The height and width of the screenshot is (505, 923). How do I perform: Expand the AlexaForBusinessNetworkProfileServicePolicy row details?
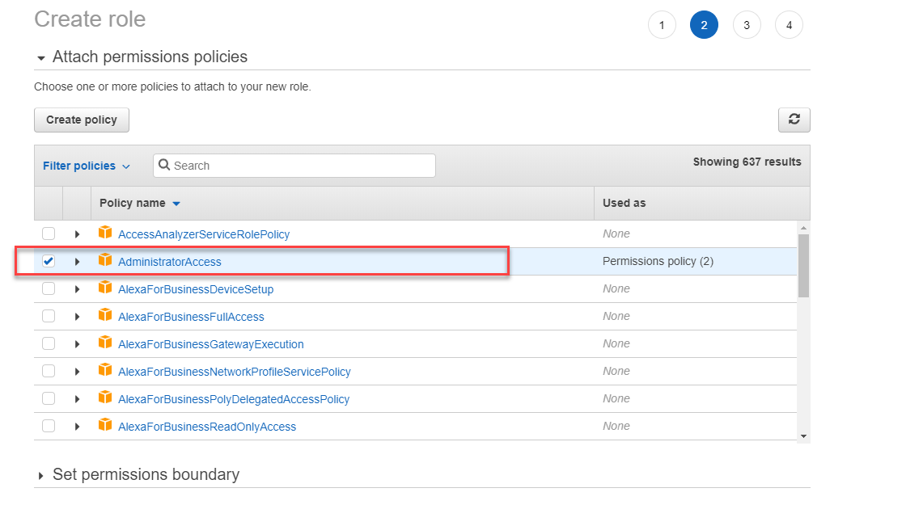point(78,372)
